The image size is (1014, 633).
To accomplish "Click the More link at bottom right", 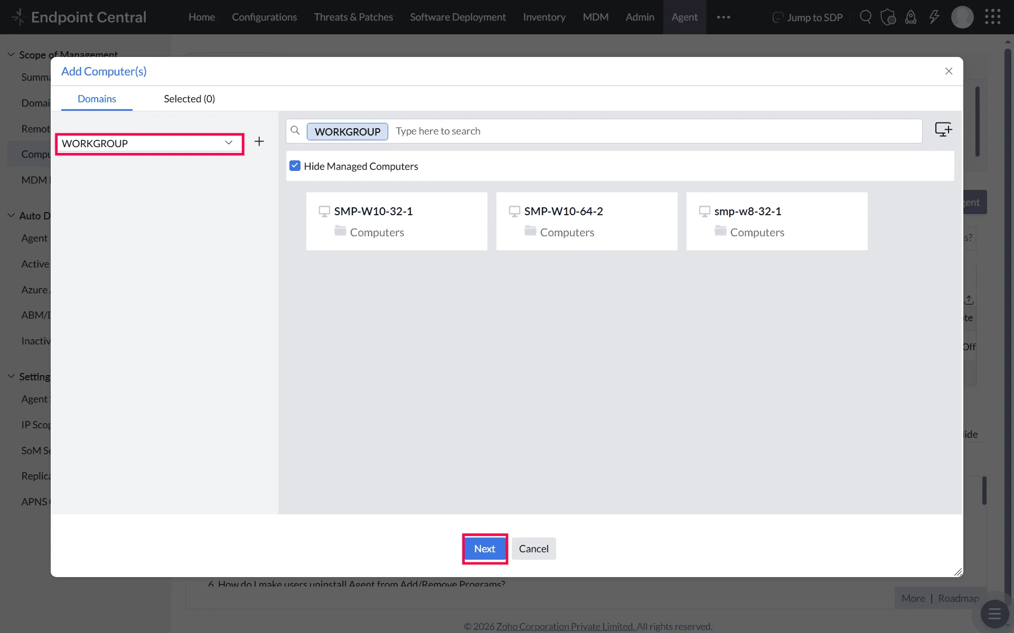I will pos(913,598).
